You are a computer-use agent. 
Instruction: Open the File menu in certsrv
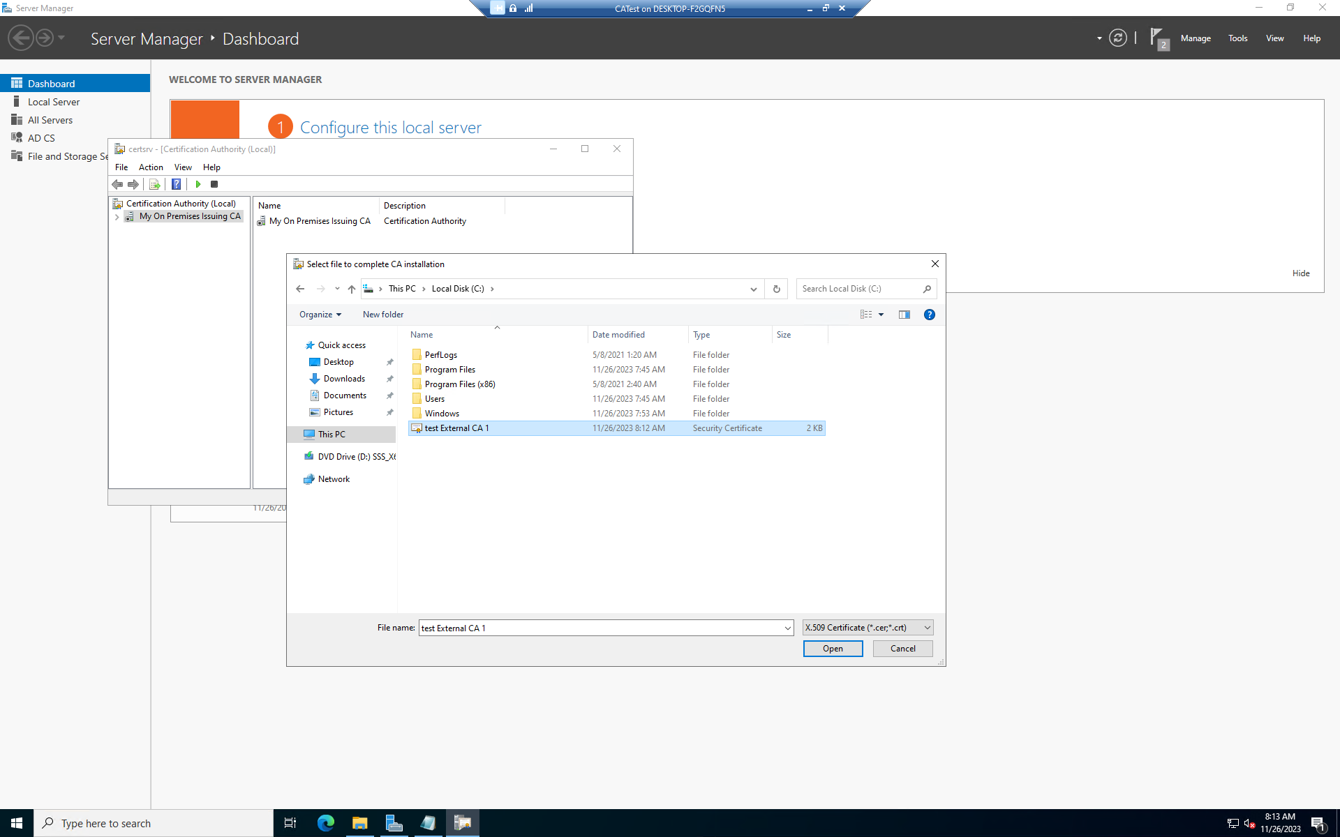click(x=121, y=167)
